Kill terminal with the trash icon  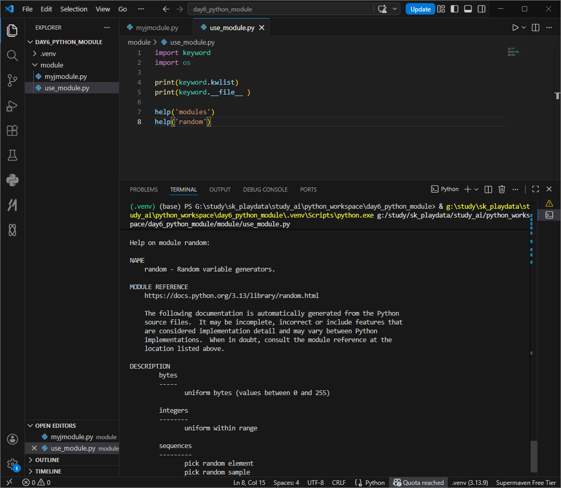pos(502,189)
